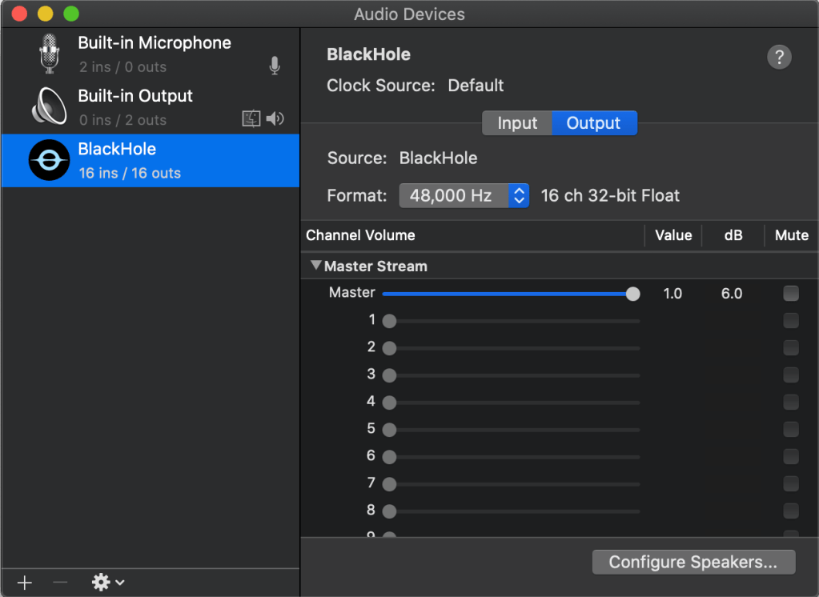Toggle mute checkbox for channel 1
Image resolution: width=819 pixels, height=597 pixels.
pos(791,321)
